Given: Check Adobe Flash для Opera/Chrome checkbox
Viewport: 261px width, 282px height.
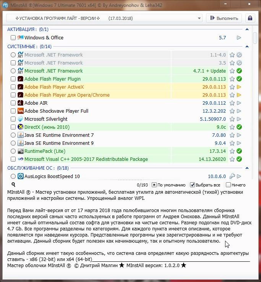Looking at the screenshot, I should (x=13, y=95).
